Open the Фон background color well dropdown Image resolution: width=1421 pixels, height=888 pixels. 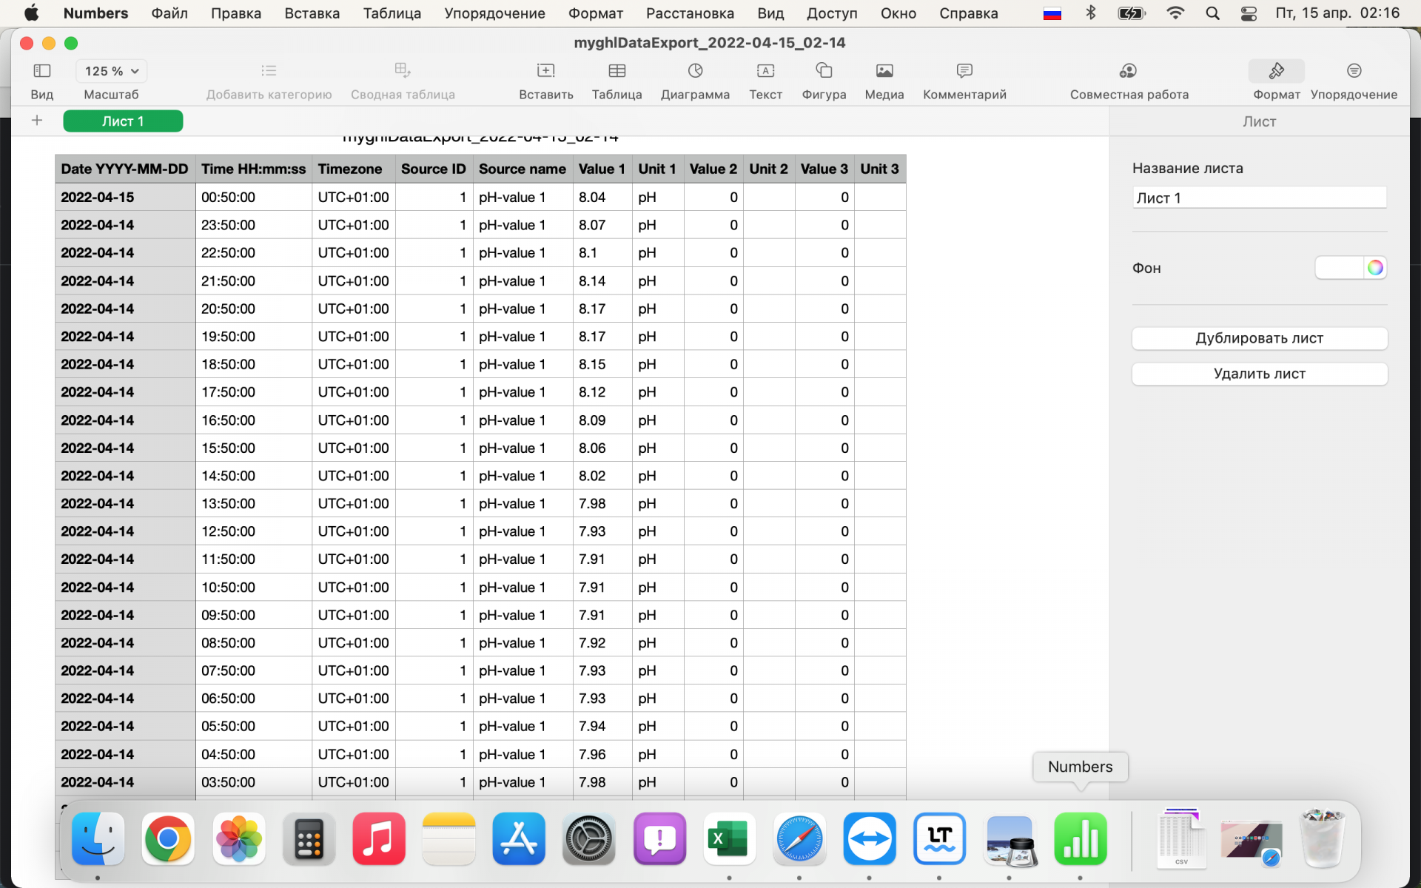(1338, 268)
